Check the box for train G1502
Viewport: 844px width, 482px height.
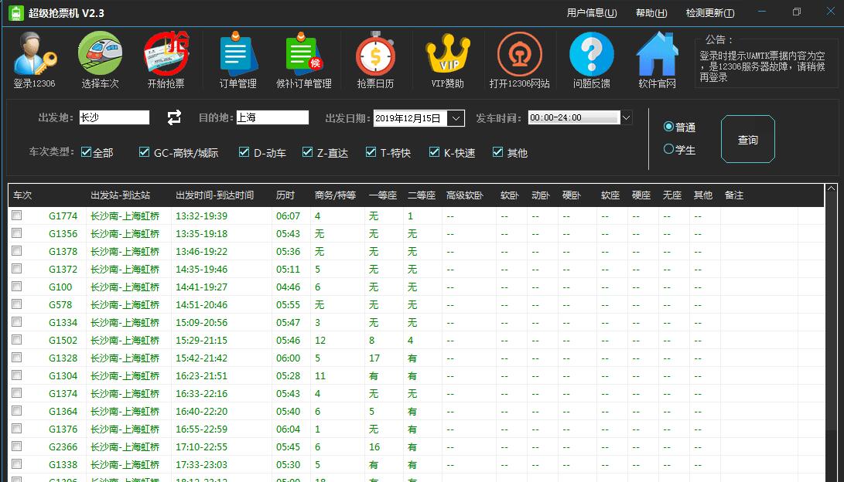tap(17, 340)
